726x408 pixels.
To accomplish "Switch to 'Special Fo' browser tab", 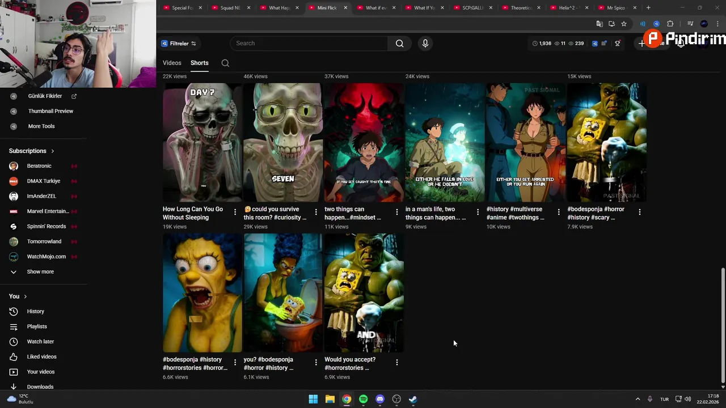I will 183,8.
